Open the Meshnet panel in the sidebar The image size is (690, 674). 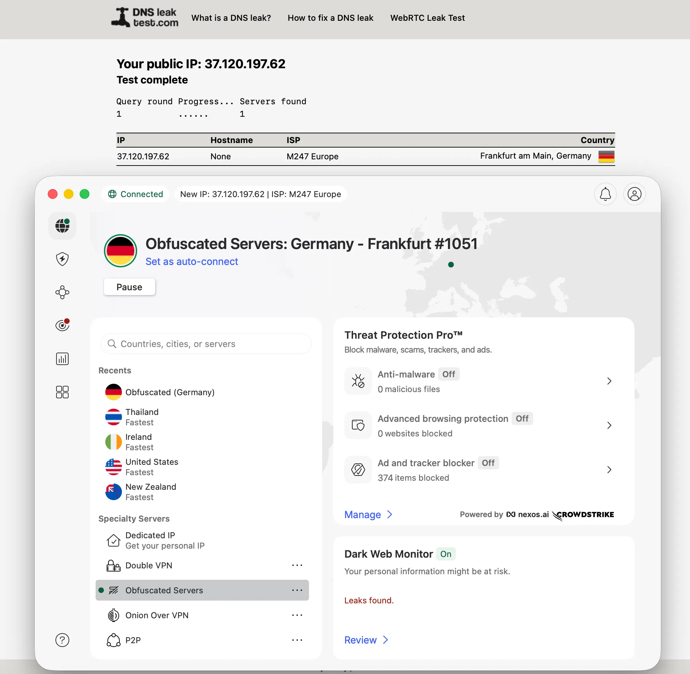coord(62,292)
